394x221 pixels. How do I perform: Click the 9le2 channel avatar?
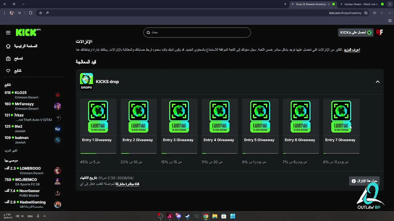(58, 129)
